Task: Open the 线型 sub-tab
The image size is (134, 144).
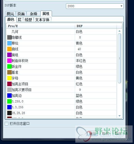Action: point(28,20)
